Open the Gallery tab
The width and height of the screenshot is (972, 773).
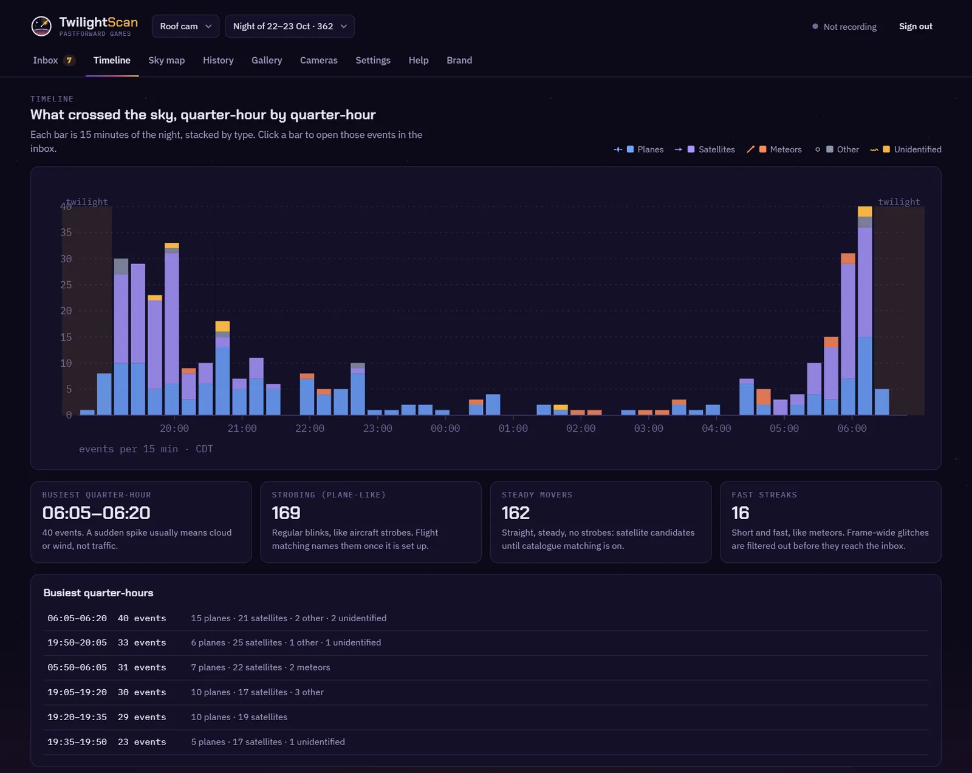point(267,60)
